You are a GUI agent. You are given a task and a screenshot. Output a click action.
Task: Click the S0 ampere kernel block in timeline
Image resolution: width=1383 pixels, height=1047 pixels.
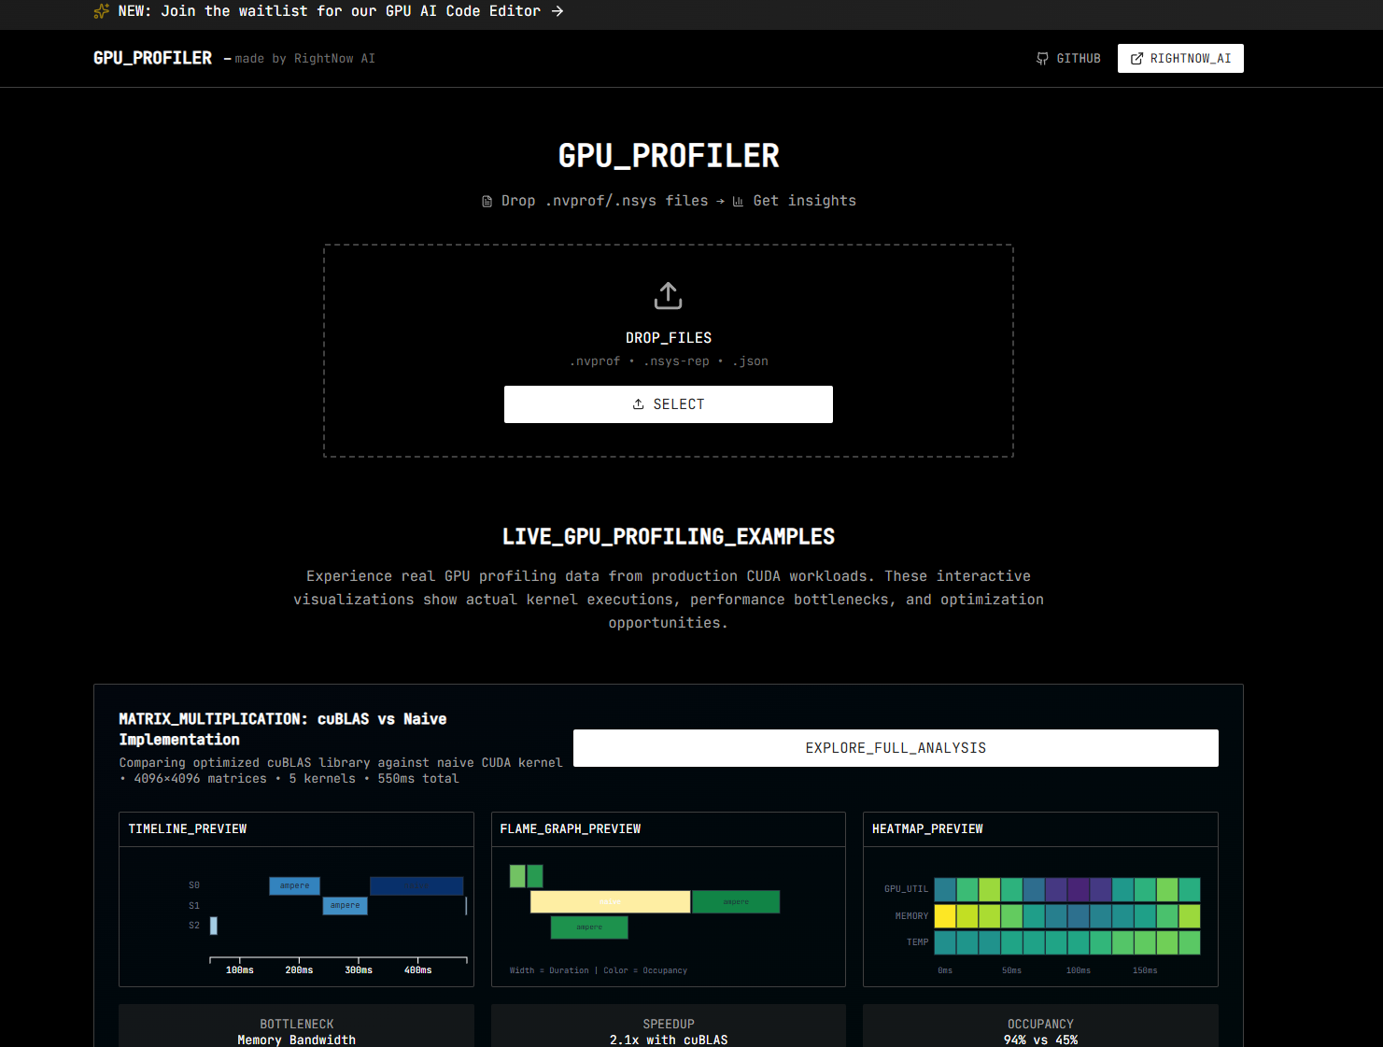(x=295, y=885)
